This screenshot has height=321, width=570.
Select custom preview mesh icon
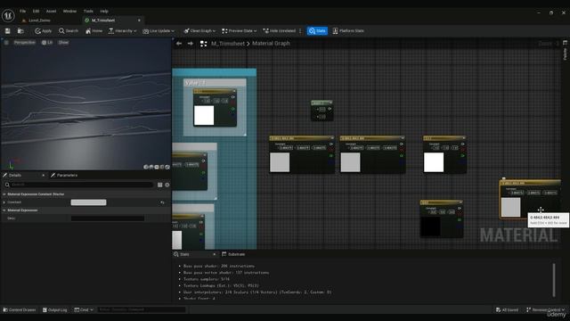[167, 167]
